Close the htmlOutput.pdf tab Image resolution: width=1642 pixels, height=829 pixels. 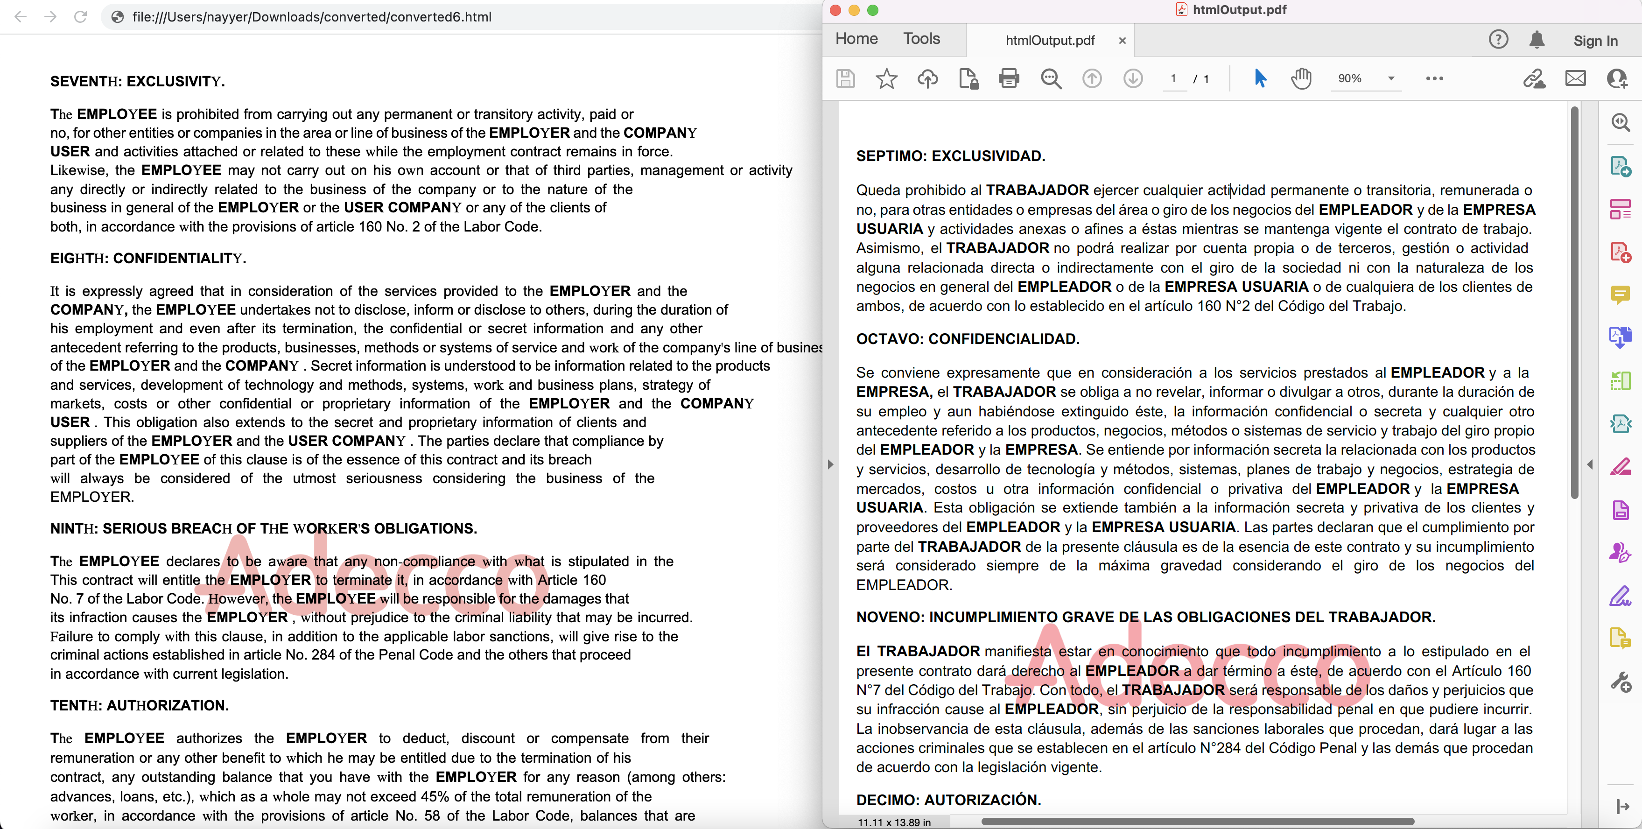[1122, 40]
